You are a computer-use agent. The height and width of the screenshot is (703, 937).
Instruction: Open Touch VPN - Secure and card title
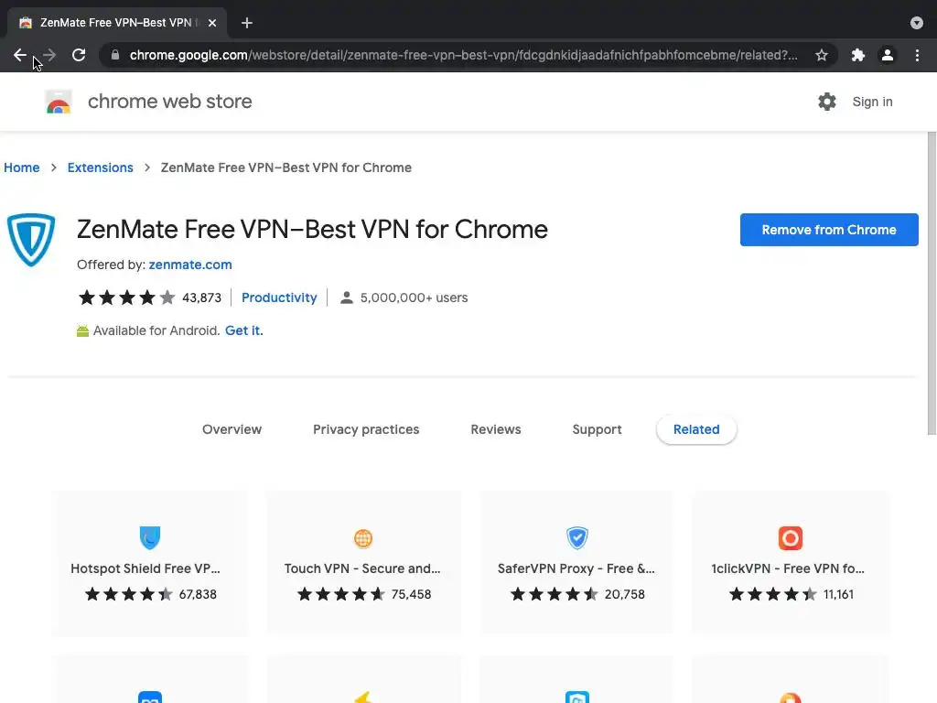coord(362,568)
